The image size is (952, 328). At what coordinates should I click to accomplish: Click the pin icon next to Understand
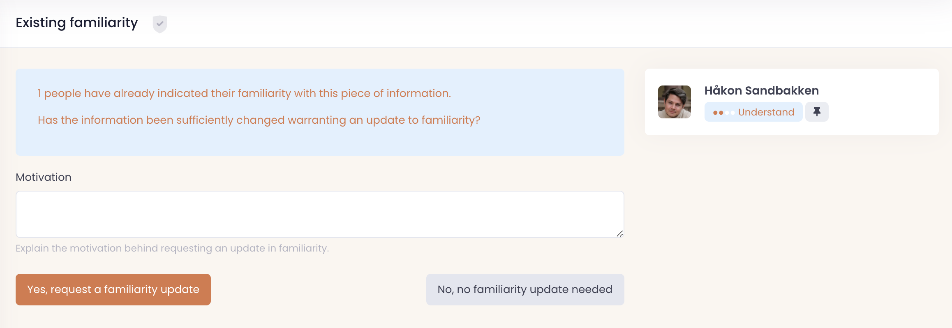817,112
